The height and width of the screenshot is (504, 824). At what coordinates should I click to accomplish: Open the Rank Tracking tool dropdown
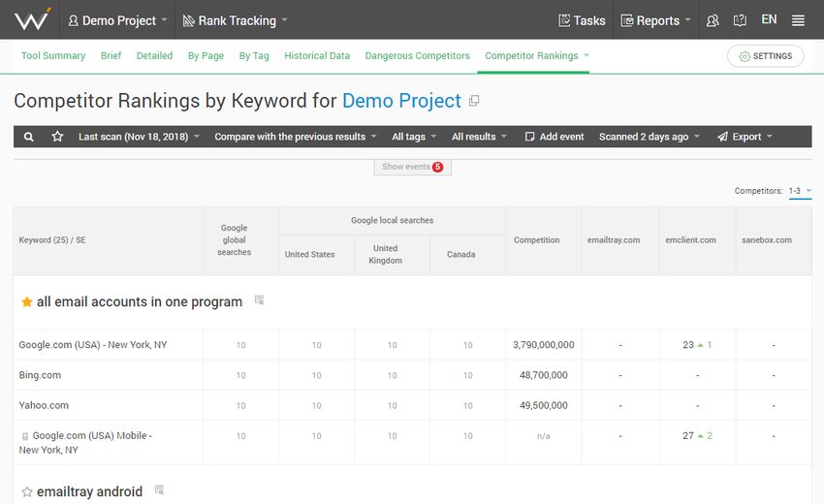235,20
